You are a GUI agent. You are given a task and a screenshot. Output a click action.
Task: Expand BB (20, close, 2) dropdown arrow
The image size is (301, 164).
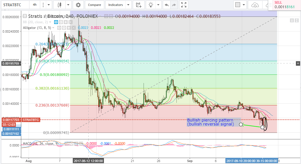click(50, 22)
